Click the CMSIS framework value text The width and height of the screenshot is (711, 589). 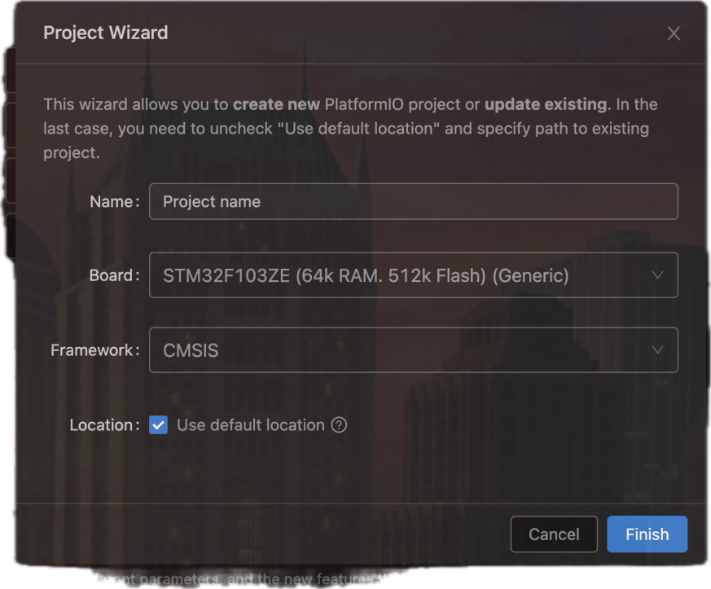[191, 350]
